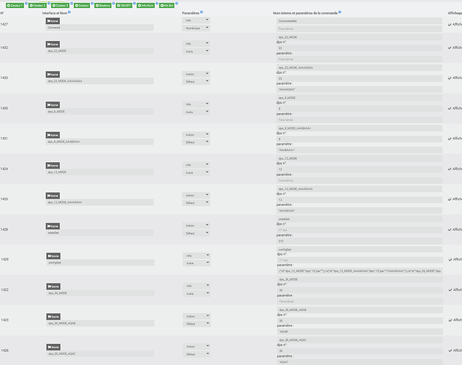Open the Numérique subtype dropdown for command 1427

(x=196, y=28)
